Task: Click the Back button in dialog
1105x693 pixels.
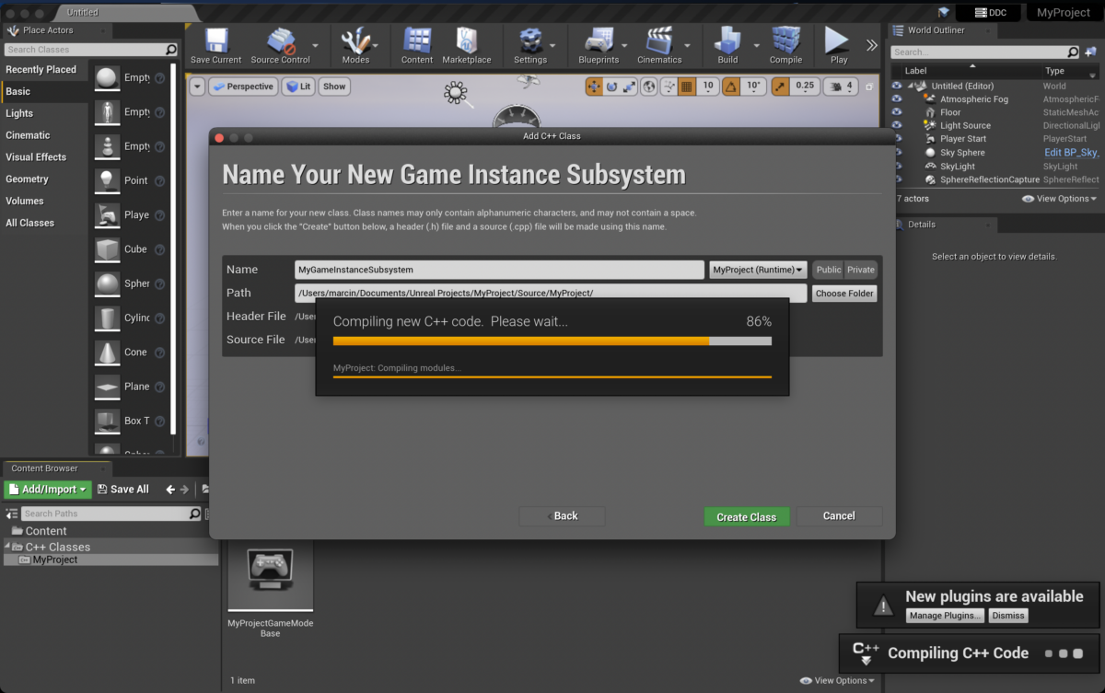Action: pyautogui.click(x=562, y=516)
